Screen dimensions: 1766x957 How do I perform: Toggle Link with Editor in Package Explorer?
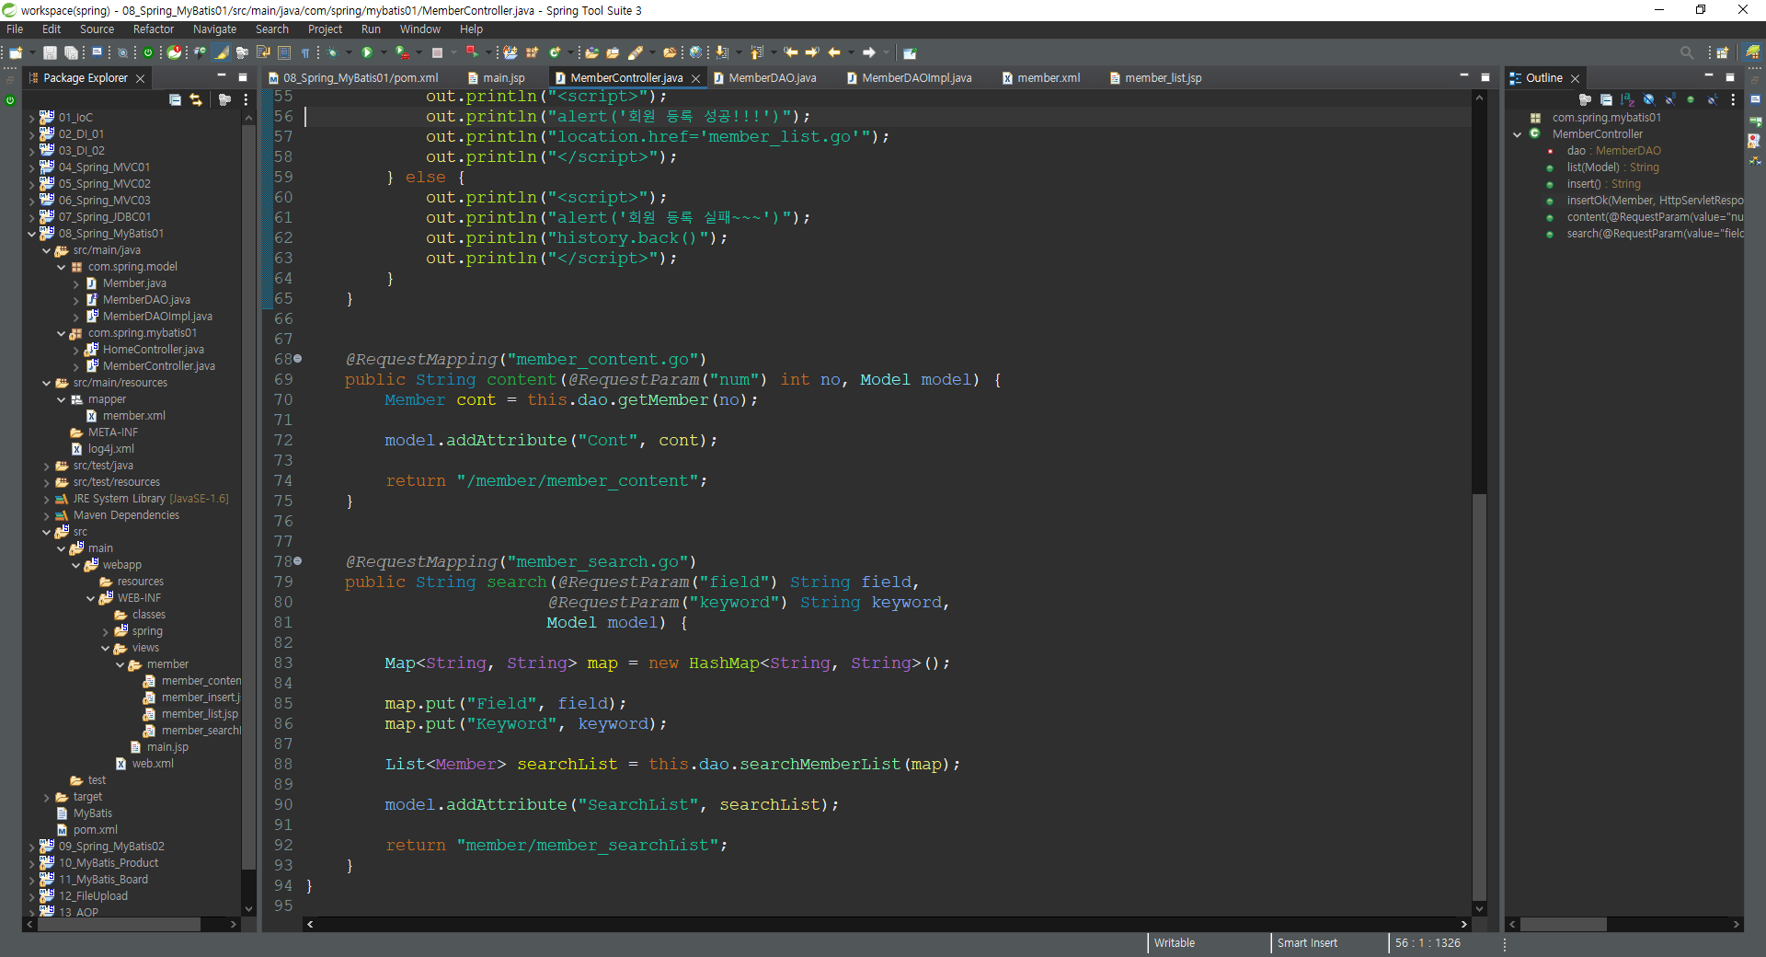pos(196,99)
